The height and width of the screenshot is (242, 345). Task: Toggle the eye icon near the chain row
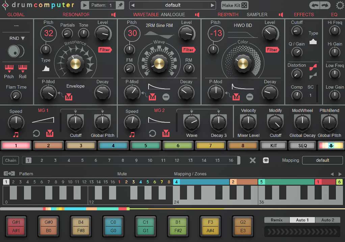tap(266, 160)
